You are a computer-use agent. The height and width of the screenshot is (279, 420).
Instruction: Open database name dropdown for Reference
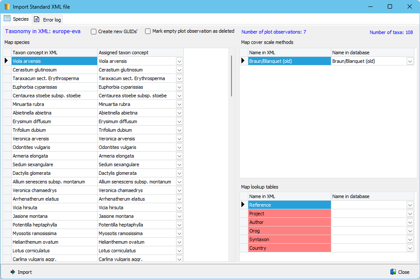click(410, 205)
